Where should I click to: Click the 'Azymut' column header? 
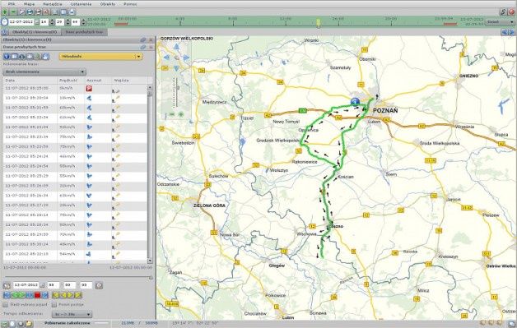(x=98, y=80)
